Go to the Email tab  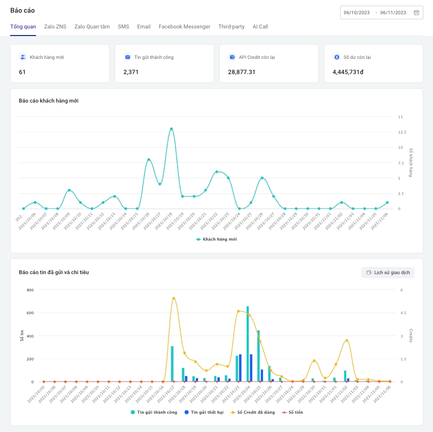pyautogui.click(x=144, y=26)
